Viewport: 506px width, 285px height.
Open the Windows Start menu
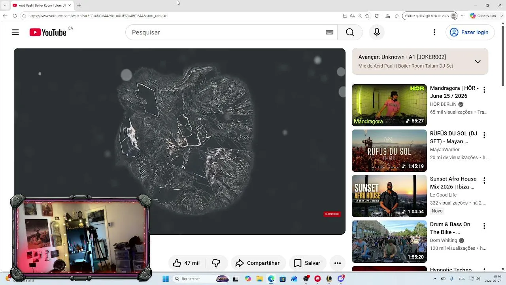(165, 279)
